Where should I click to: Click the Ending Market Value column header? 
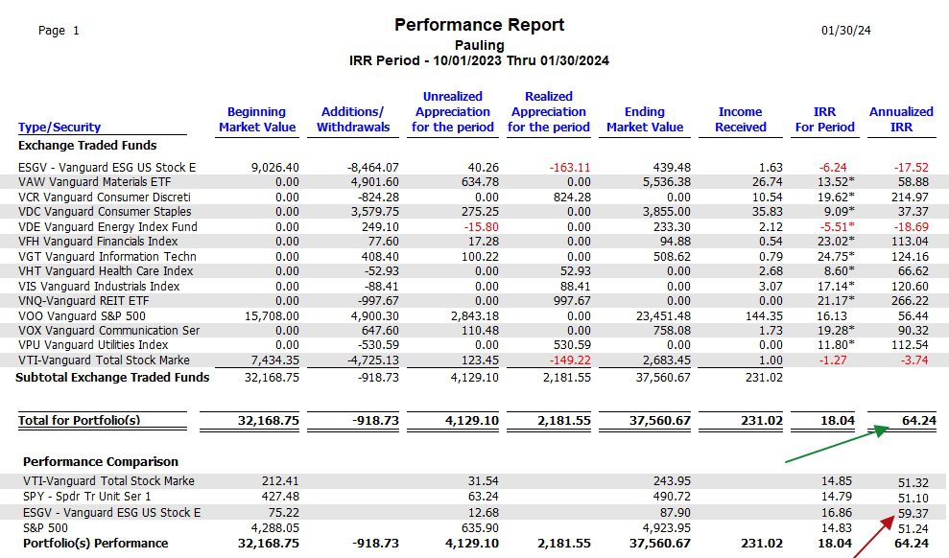(645, 119)
